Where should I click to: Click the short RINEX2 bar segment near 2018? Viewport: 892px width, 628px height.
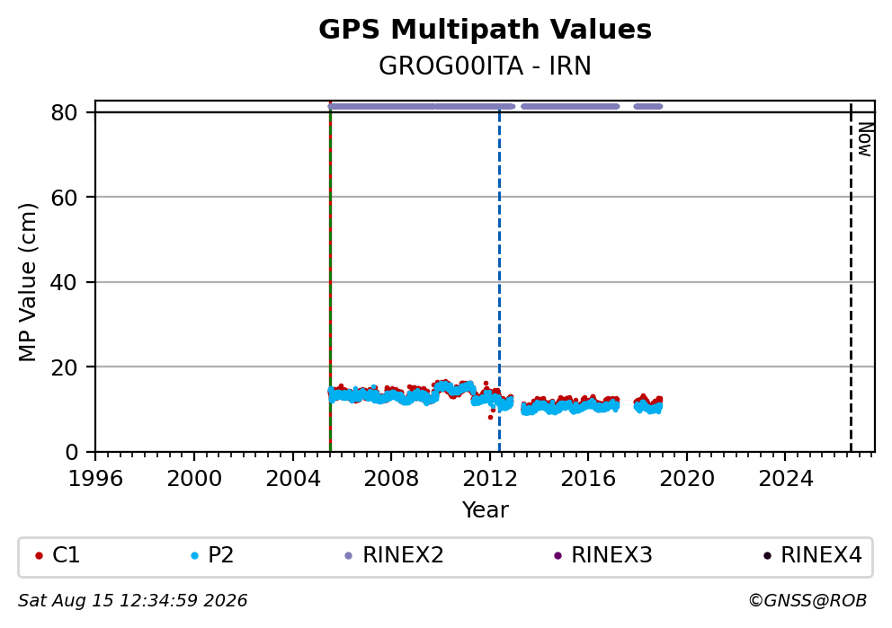pyautogui.click(x=648, y=106)
